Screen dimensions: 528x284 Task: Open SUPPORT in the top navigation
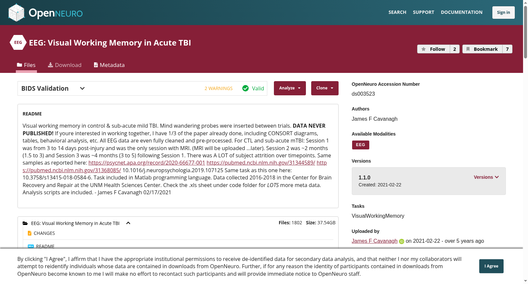423,13
